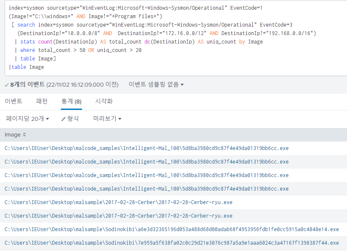Image resolution: width=347 pixels, height=251 pixels.
Task: Click the Image!="C:\\windows*" query line
Action: pyautogui.click(x=85, y=16)
